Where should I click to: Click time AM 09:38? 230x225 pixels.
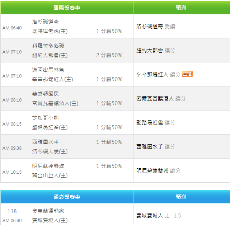click(12, 148)
